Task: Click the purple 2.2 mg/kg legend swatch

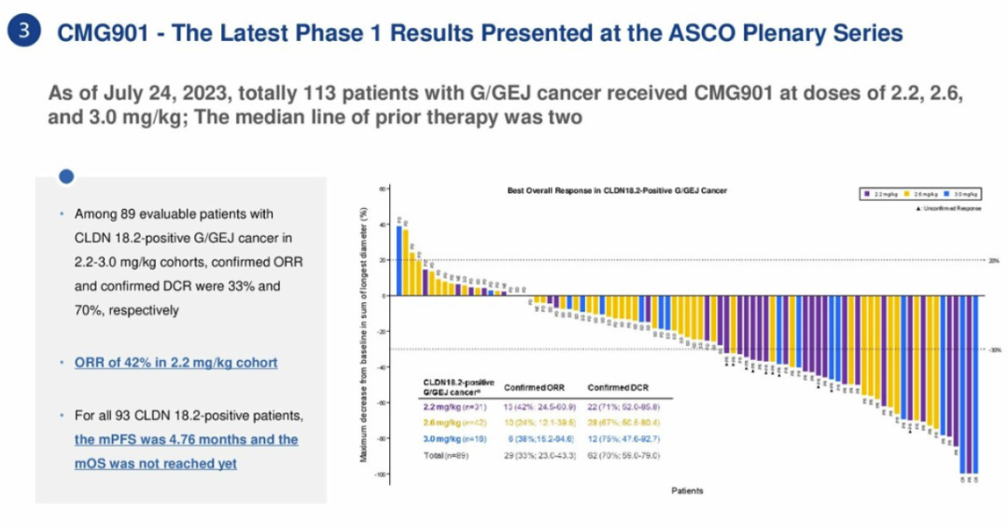Action: tap(867, 194)
